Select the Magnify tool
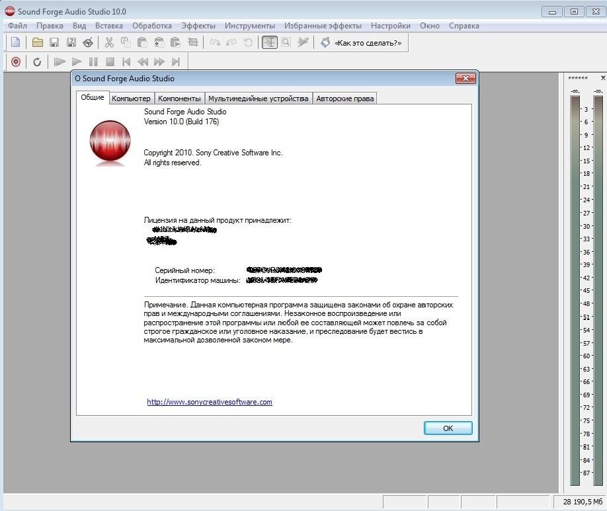 click(286, 42)
